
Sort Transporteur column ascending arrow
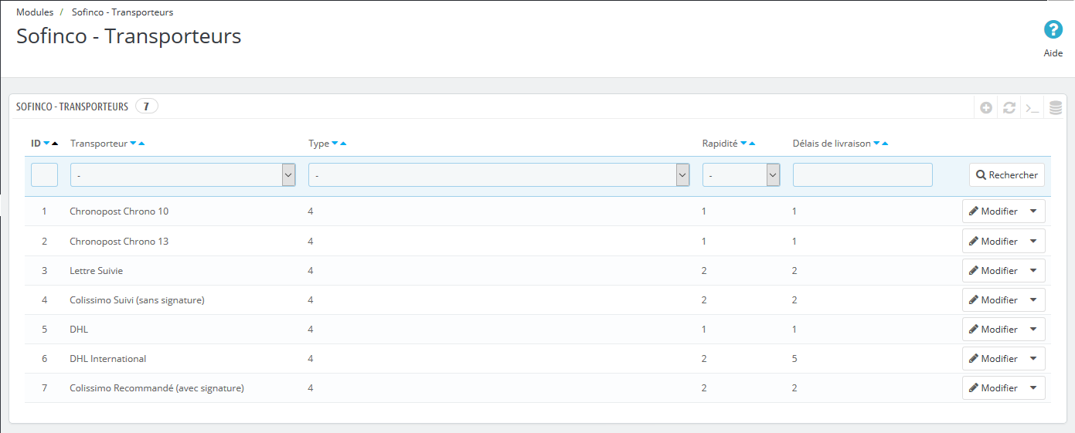pyautogui.click(x=141, y=144)
